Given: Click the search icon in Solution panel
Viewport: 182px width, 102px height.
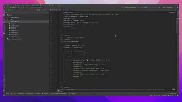Looking at the screenshot, I should point(9,12).
